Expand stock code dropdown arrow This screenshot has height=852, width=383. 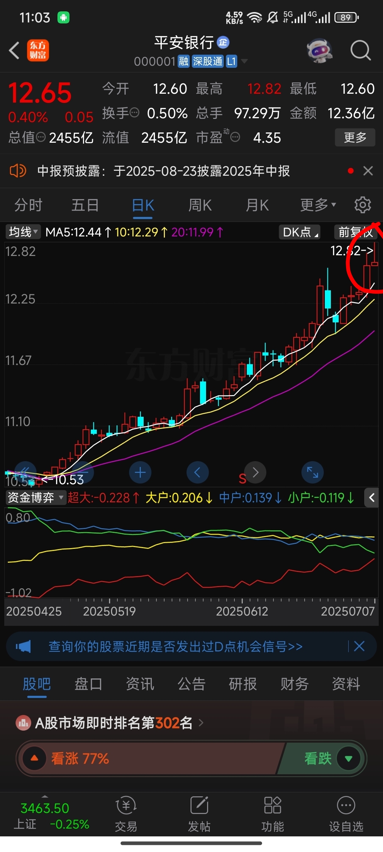pos(244,61)
